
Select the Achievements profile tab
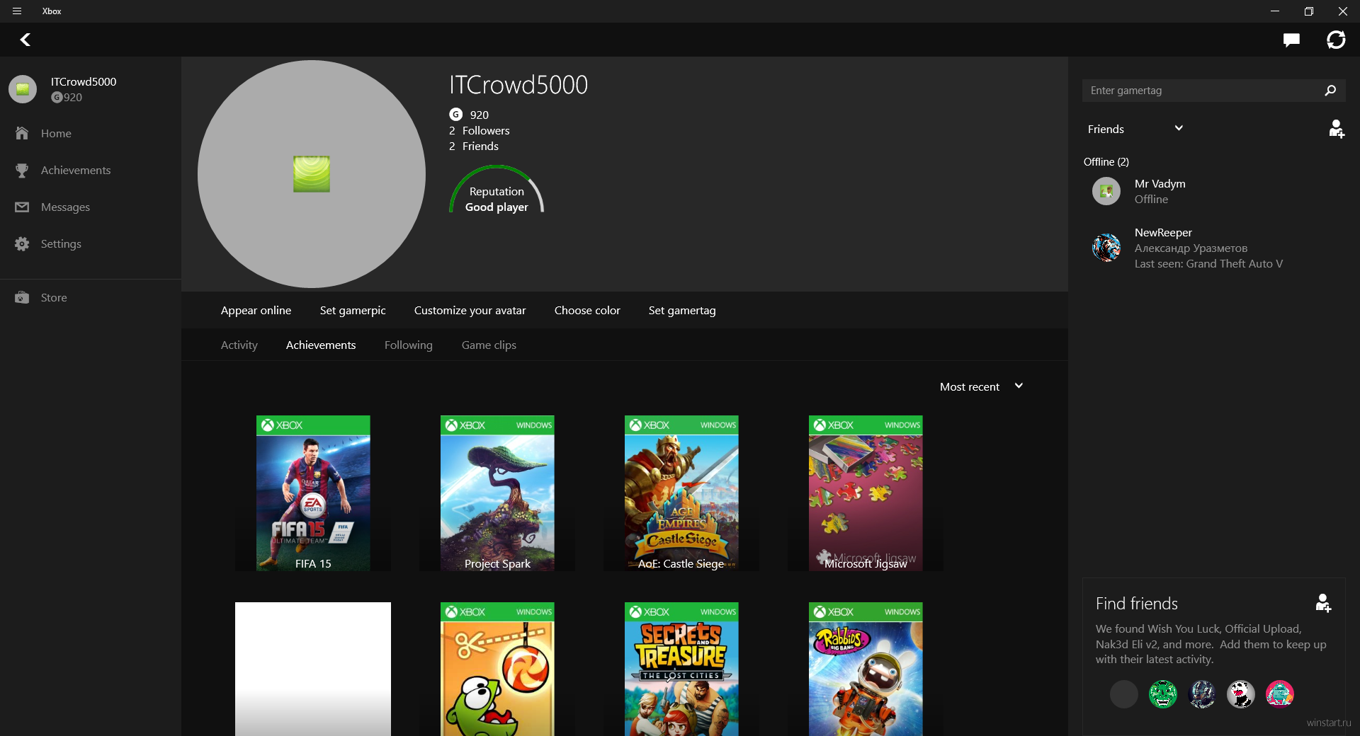(321, 345)
